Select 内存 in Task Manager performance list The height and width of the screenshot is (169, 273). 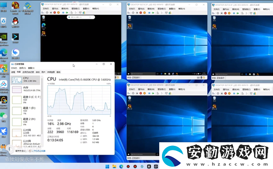[26, 89]
